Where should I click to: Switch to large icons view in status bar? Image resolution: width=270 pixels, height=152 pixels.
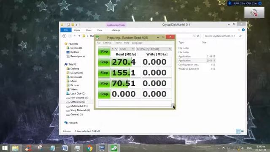coord(243,131)
